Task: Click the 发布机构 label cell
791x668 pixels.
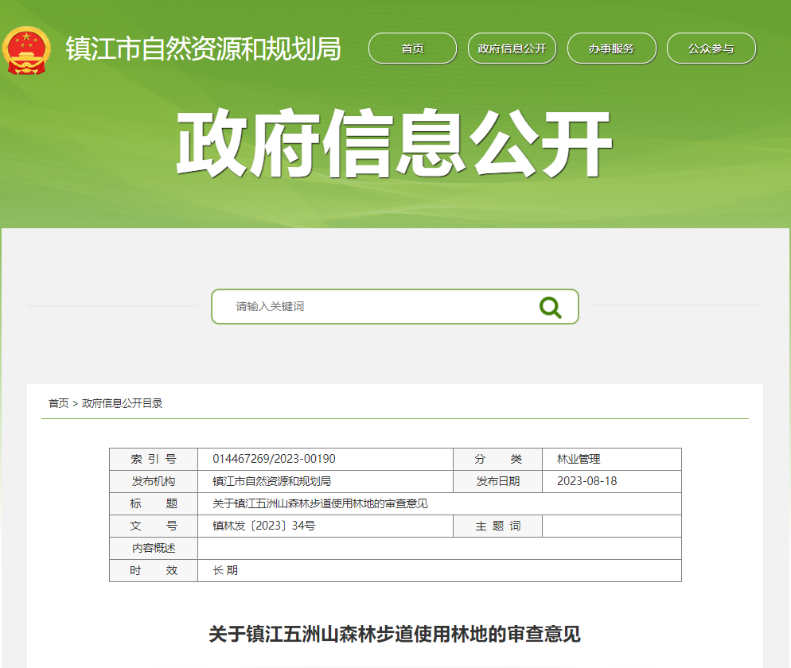Action: (154, 481)
